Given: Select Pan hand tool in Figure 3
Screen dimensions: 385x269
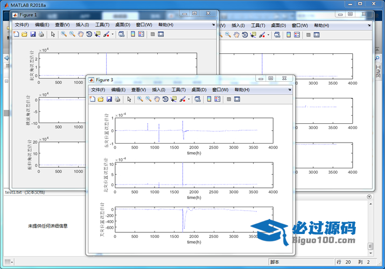Looking at the screenshot, I should click(157, 99).
